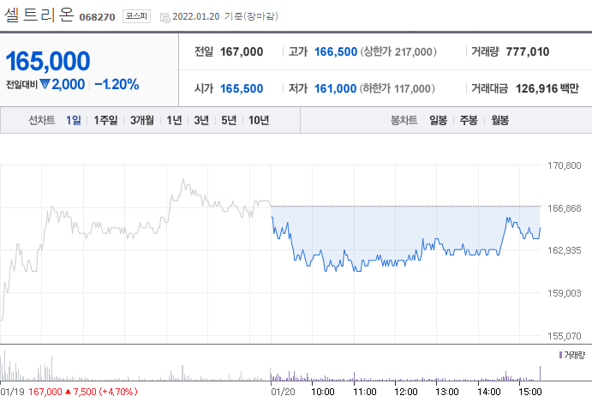
Task: Click the high price 166,500
Action: point(336,51)
